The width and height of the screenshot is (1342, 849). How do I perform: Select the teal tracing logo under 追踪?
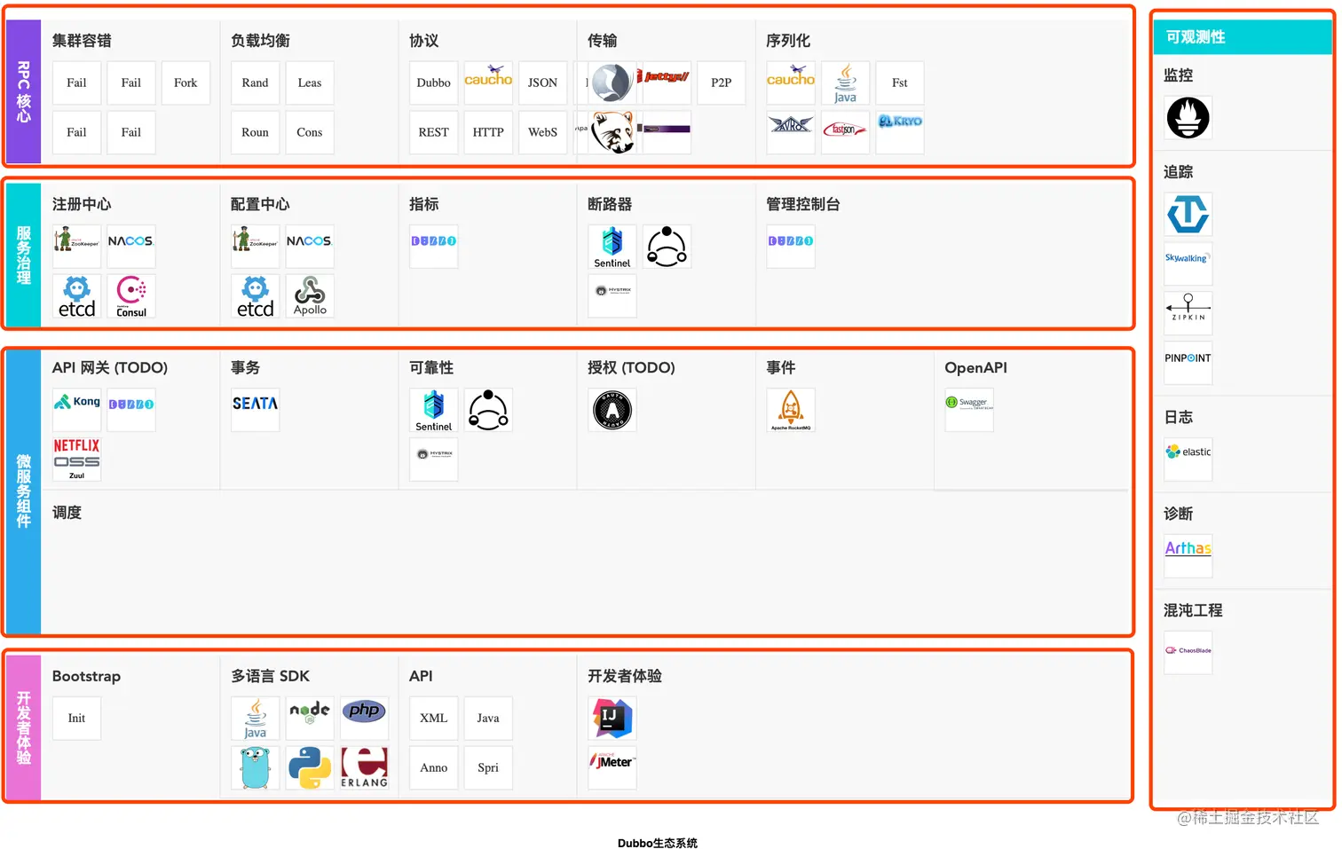pos(1188,215)
